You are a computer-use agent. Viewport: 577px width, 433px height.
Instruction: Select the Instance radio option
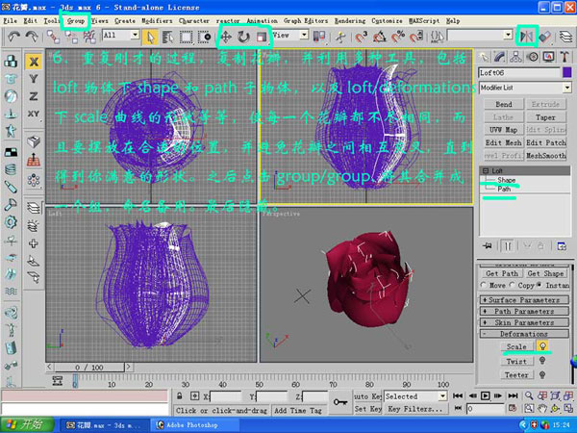(539, 285)
